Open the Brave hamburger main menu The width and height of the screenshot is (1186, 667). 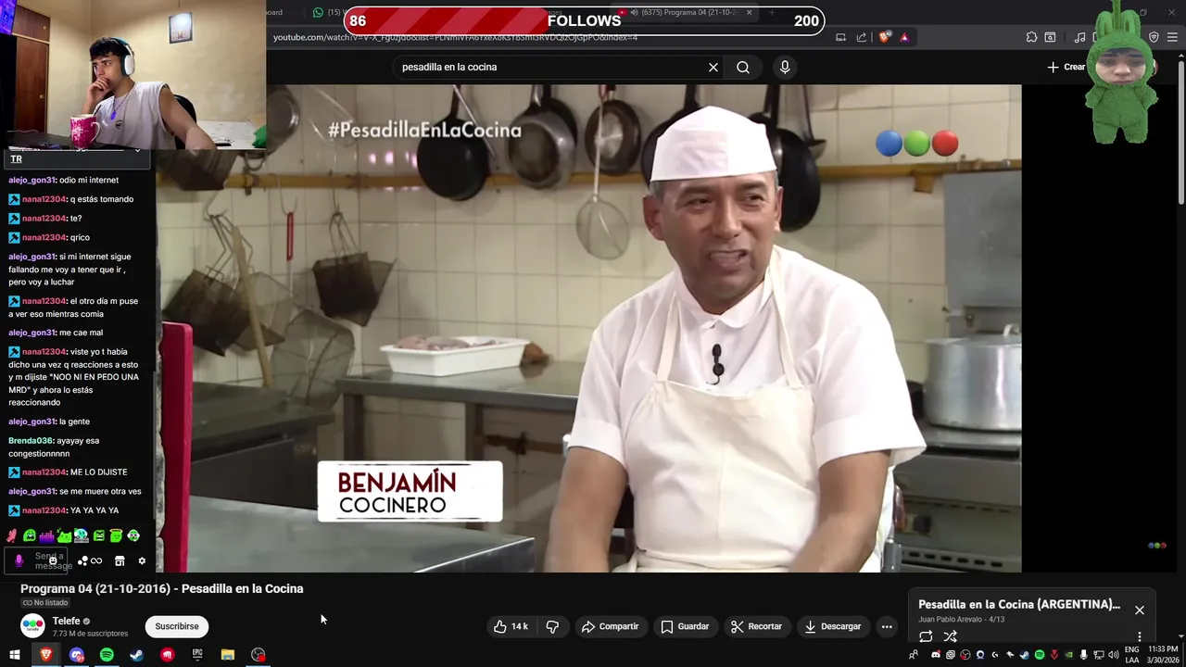click(x=1173, y=37)
